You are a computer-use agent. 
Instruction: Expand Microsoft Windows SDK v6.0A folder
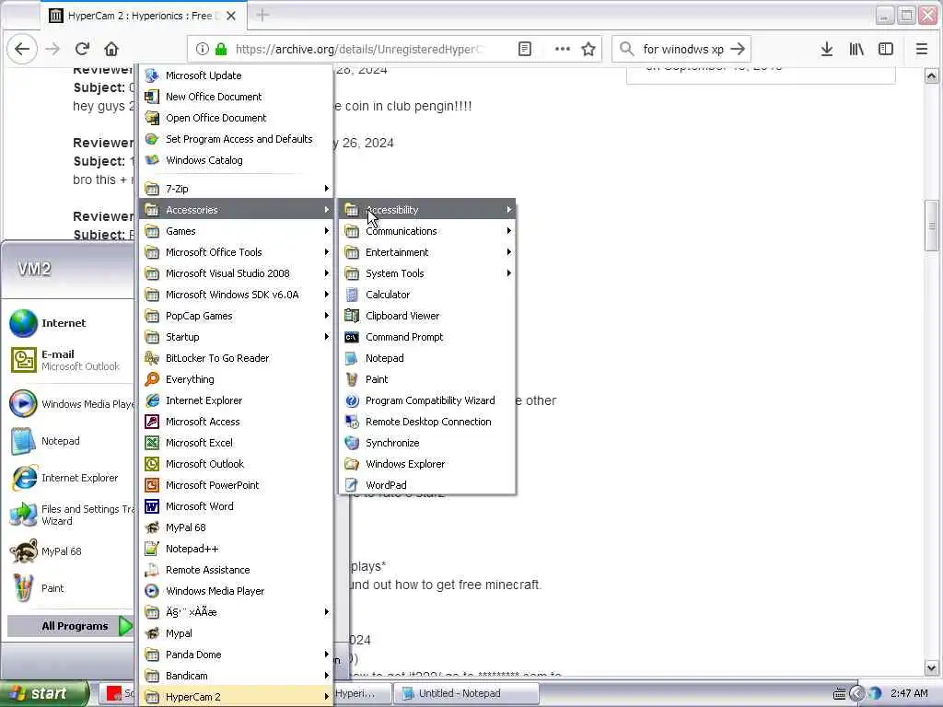pyautogui.click(x=237, y=295)
